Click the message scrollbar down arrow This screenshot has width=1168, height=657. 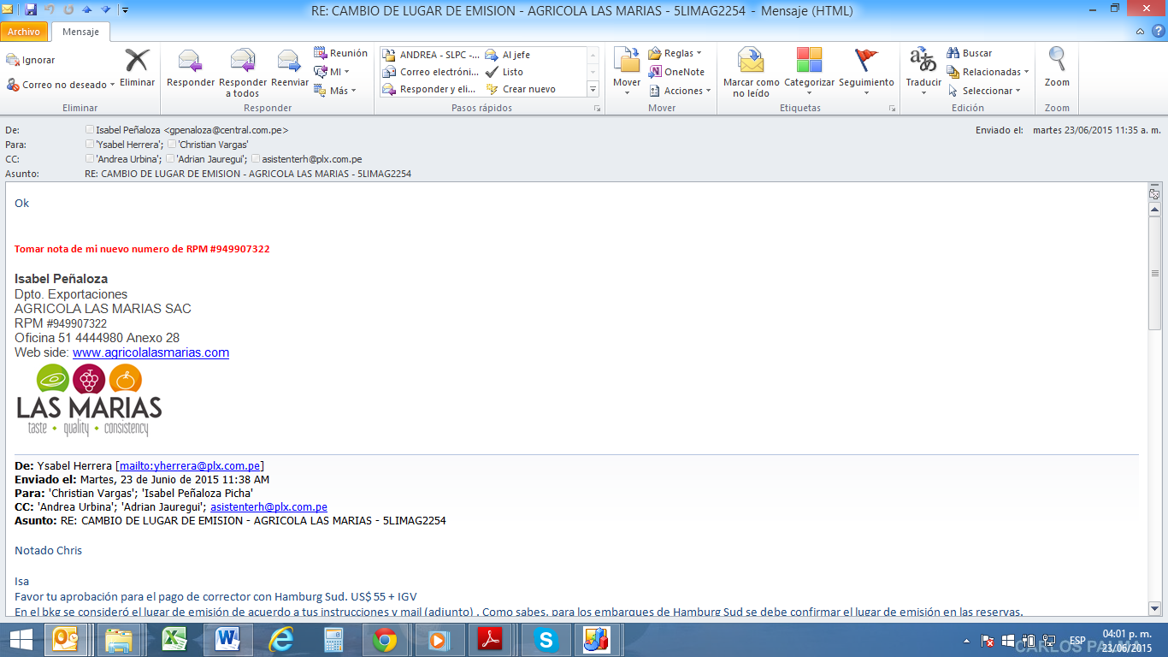coord(1154,608)
